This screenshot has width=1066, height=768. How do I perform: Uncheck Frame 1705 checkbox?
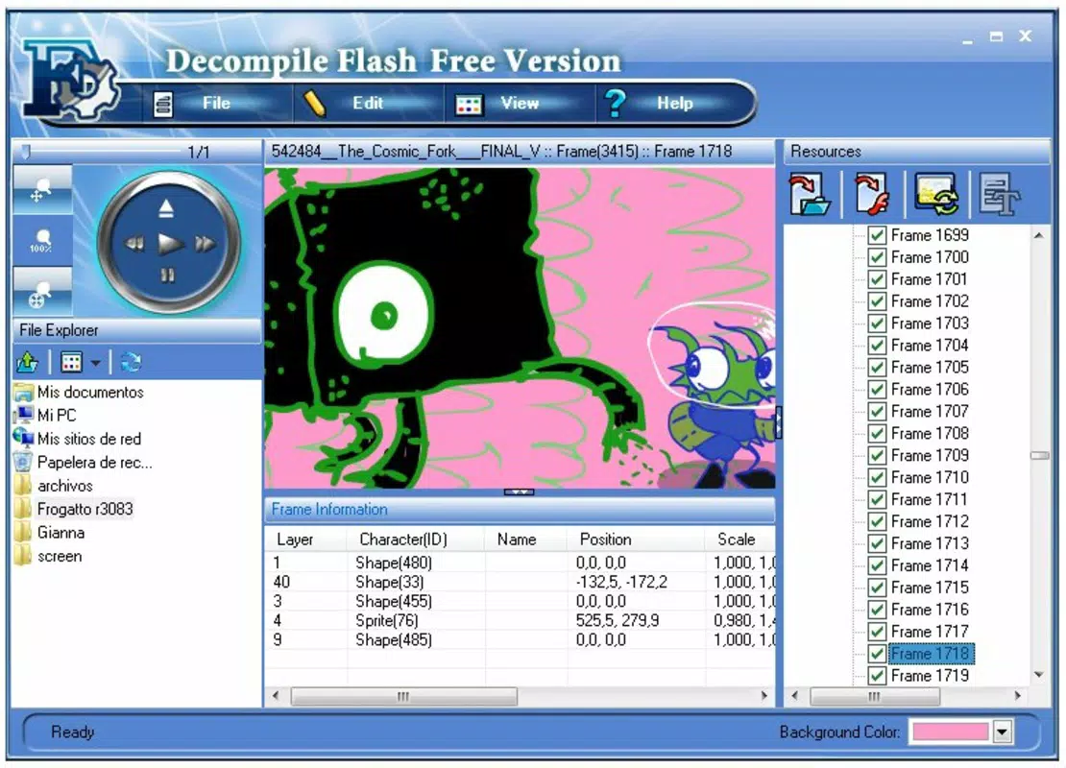[x=877, y=368]
